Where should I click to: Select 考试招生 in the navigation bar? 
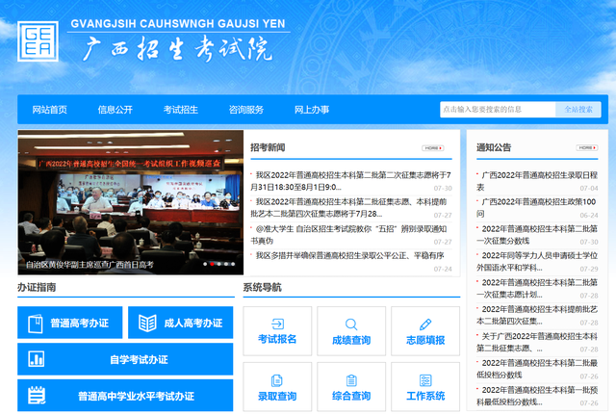tap(181, 110)
